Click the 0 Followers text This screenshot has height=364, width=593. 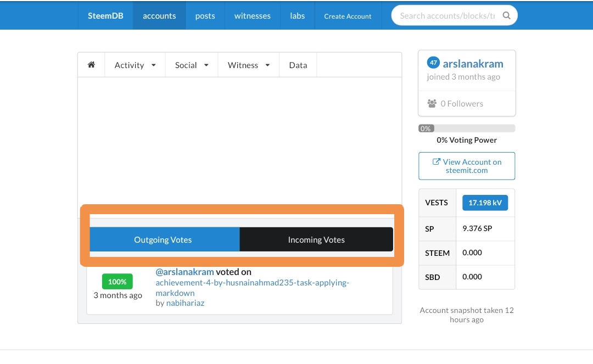click(462, 104)
